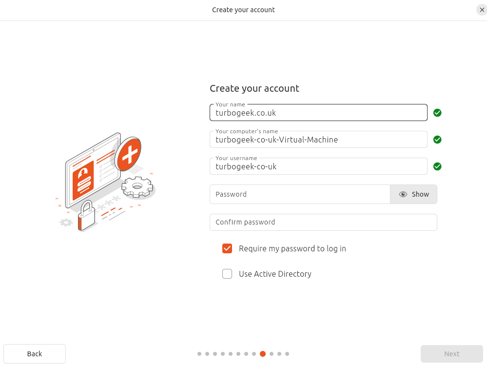
Task: Click the Password entry field
Action: [300, 194]
